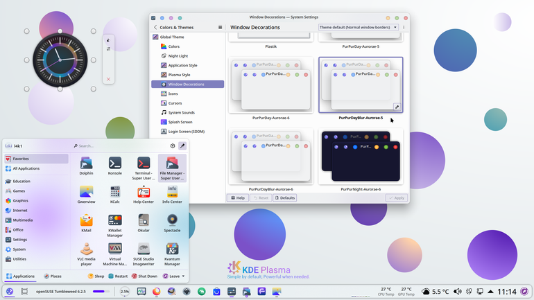Click the launcher search field
534x300 pixels.
pyautogui.click(x=120, y=146)
